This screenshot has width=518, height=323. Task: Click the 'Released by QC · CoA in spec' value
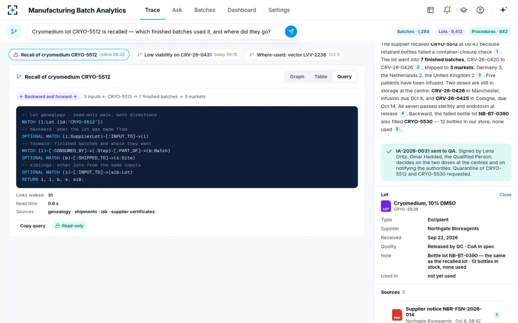click(461, 246)
